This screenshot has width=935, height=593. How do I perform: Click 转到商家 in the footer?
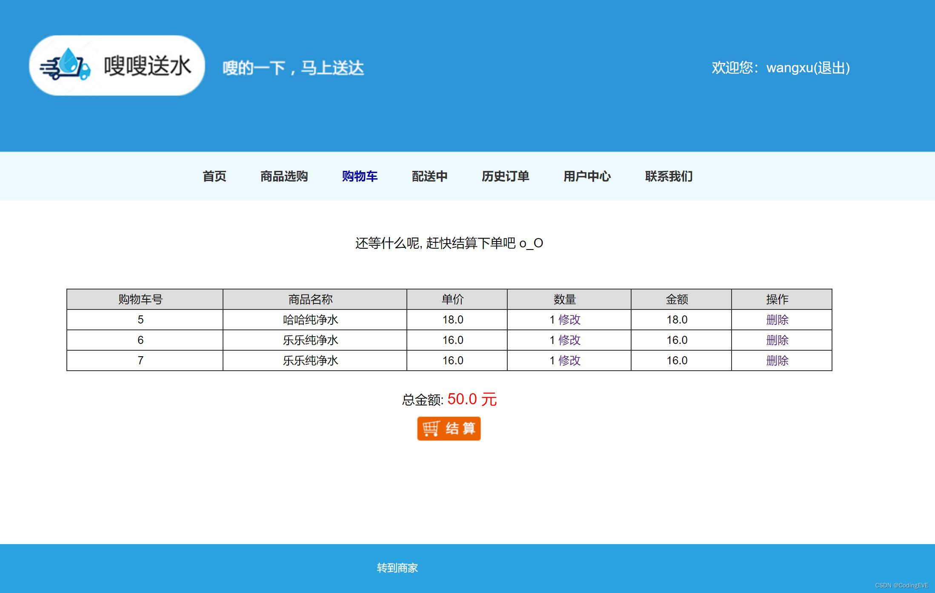[397, 568]
